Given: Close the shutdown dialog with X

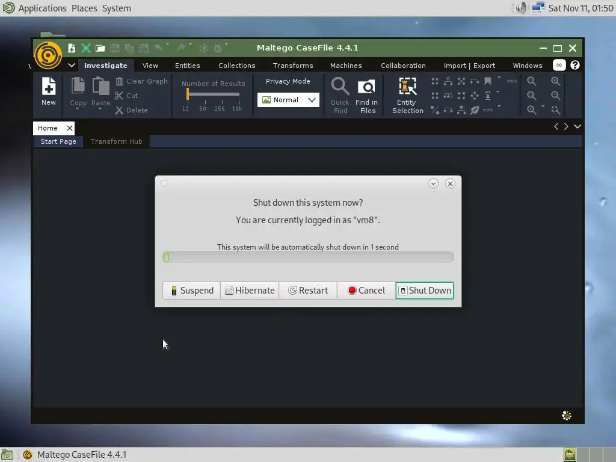Looking at the screenshot, I should 450,183.
